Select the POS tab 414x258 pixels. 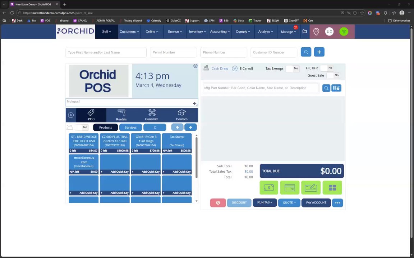91,115
